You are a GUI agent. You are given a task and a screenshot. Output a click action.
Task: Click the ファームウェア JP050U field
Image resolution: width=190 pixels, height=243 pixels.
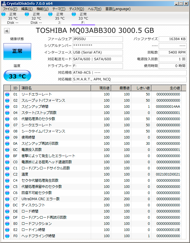pyautogui.click(x=97, y=39)
